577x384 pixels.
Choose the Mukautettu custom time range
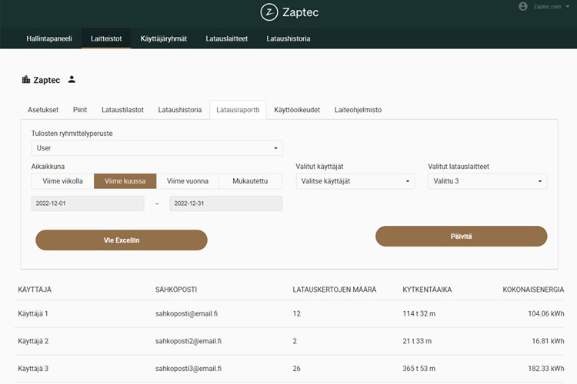pyautogui.click(x=250, y=181)
